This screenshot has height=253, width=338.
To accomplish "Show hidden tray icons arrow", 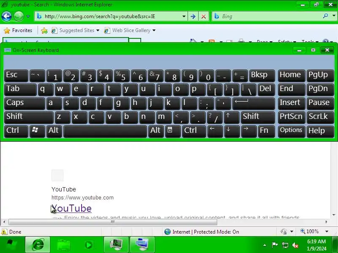I will point(265,245).
